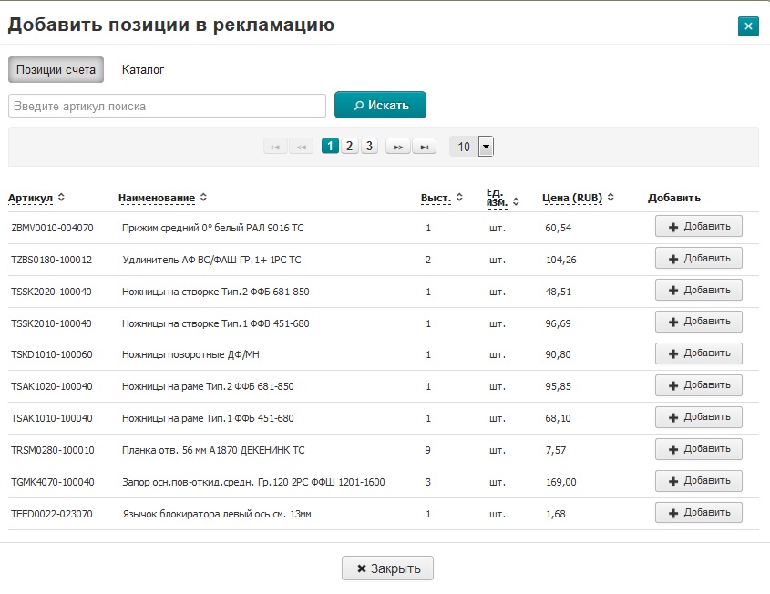Click the Закрыть button at bottom
This screenshot has width=770, height=594.
tap(387, 568)
